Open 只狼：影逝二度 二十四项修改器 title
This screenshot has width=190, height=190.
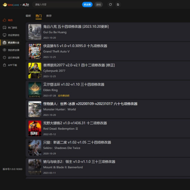point(77,142)
